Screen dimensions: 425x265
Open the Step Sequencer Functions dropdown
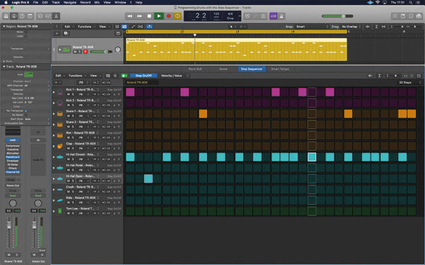click(x=77, y=76)
